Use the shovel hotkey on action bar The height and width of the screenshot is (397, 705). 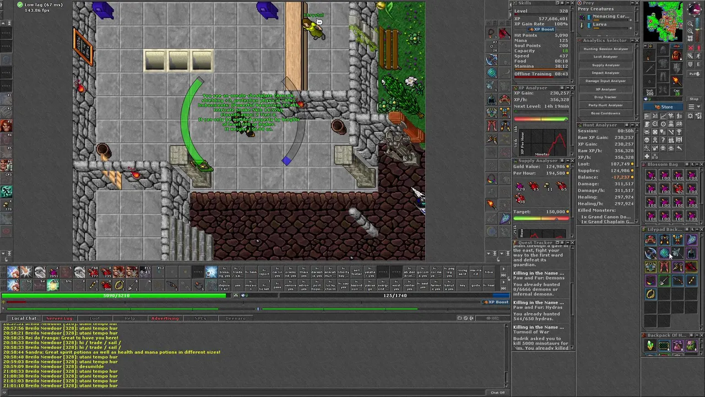(132, 285)
